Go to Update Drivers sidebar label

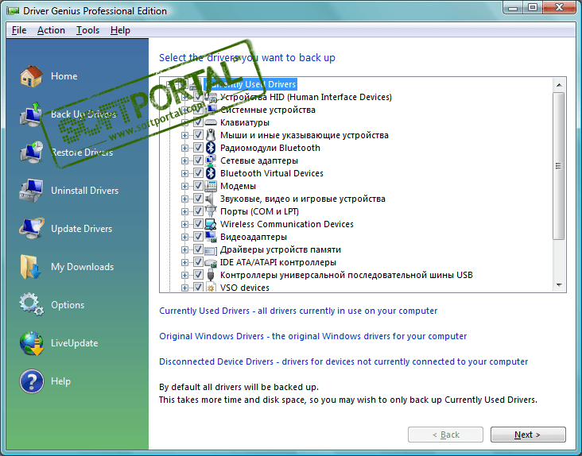[x=82, y=229]
